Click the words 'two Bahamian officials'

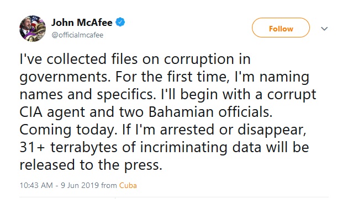(x=196, y=112)
